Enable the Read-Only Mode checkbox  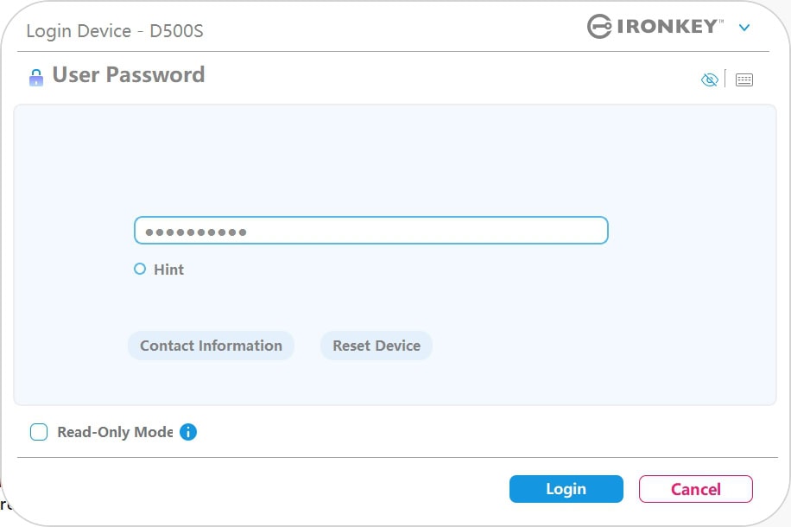39,432
